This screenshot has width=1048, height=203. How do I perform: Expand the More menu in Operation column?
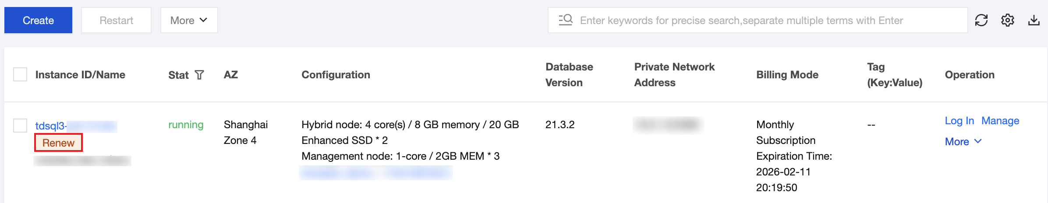coord(963,141)
